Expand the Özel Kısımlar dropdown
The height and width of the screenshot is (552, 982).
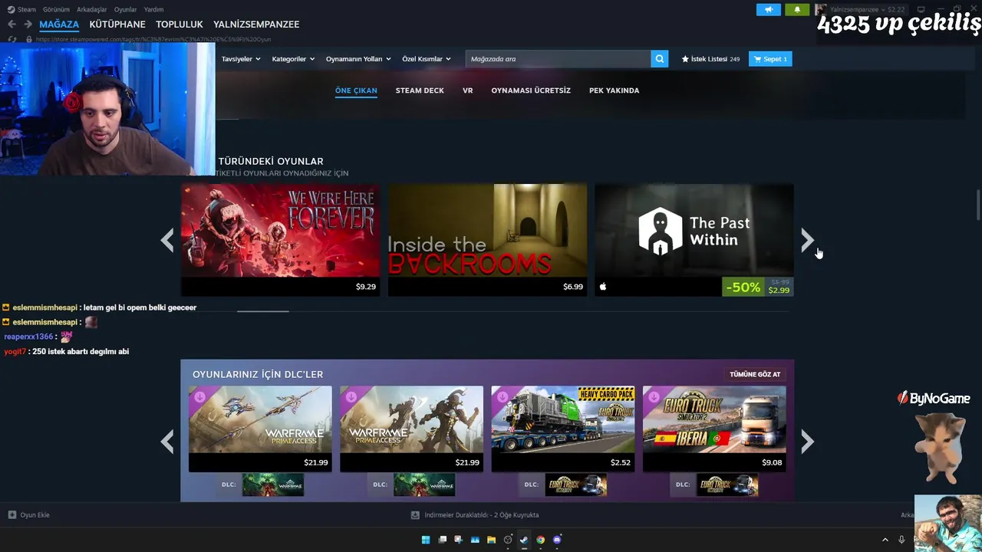pyautogui.click(x=427, y=59)
